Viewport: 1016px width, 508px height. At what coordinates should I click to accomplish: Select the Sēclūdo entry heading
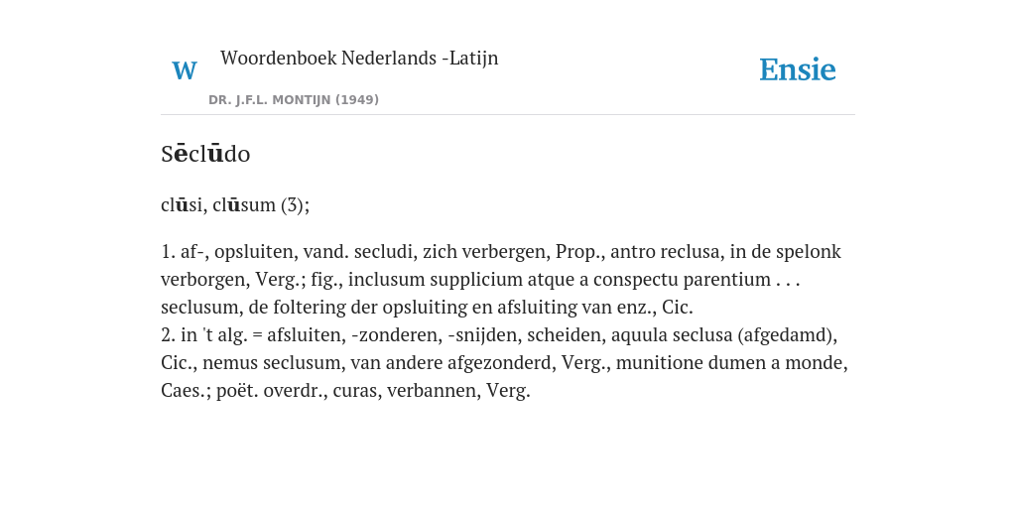(x=205, y=154)
